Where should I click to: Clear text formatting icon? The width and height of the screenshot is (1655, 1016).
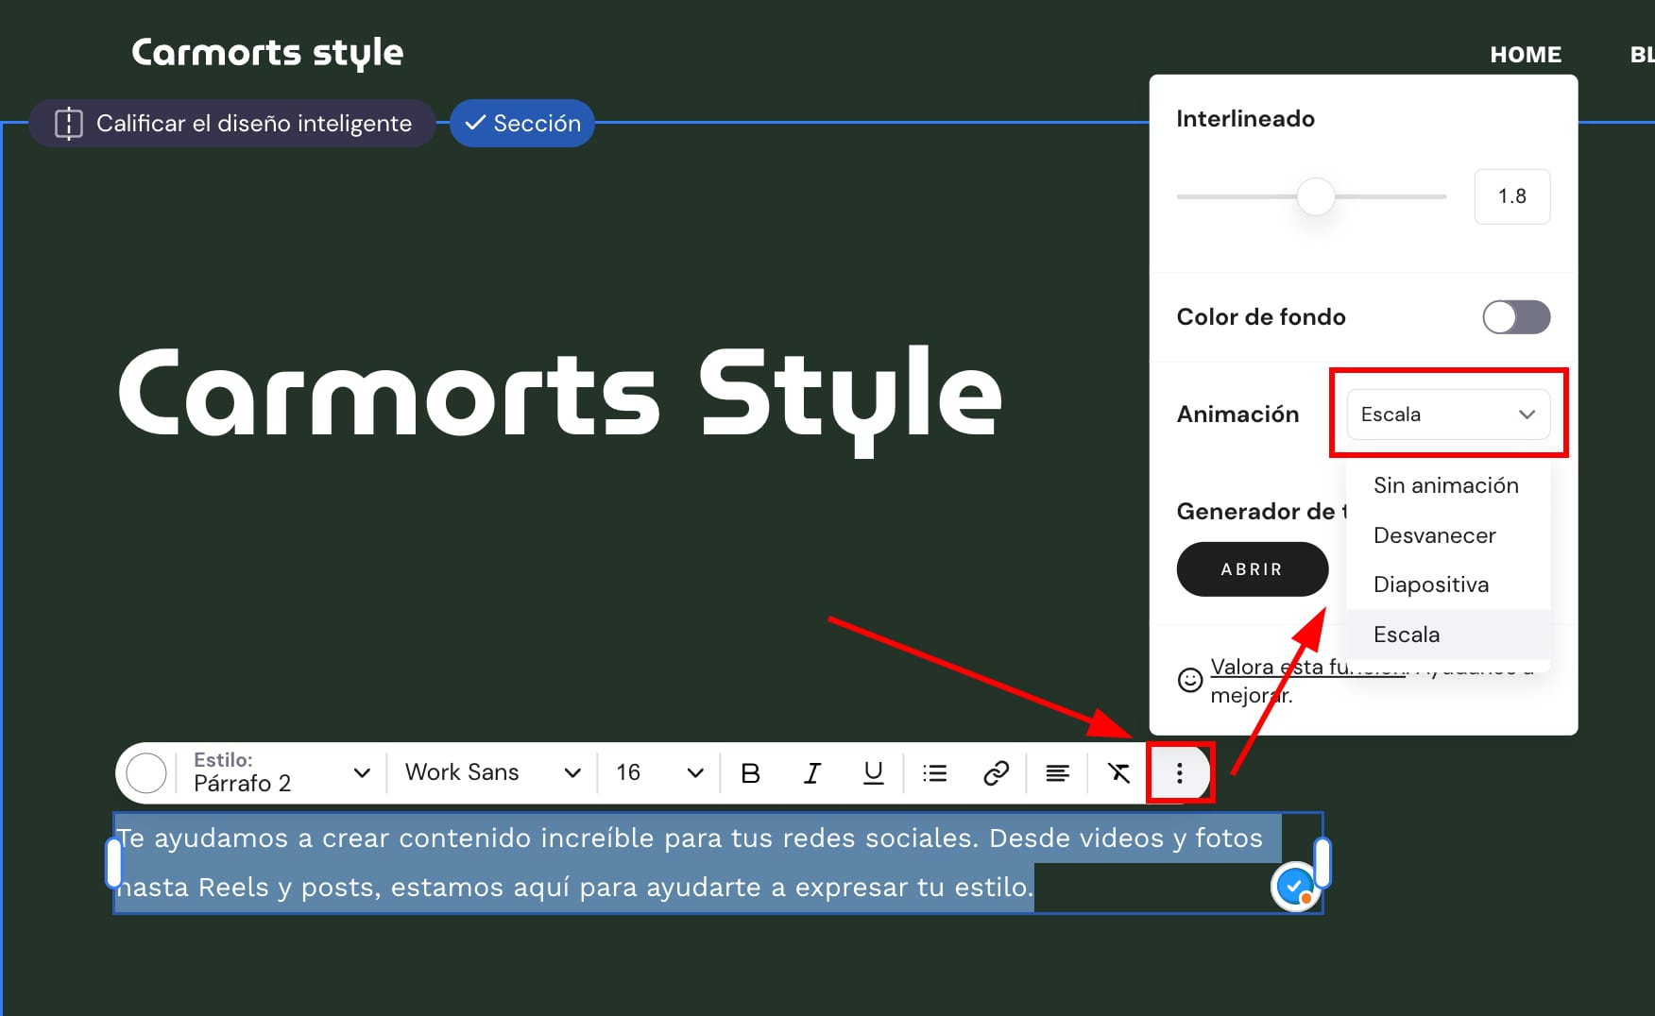point(1118,773)
